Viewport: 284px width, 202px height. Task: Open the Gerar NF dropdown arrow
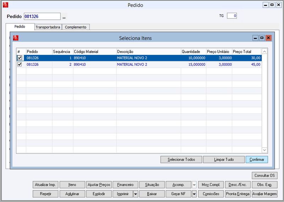click(194, 194)
